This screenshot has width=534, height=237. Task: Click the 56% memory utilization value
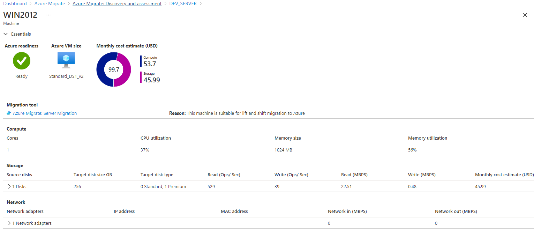click(x=412, y=150)
